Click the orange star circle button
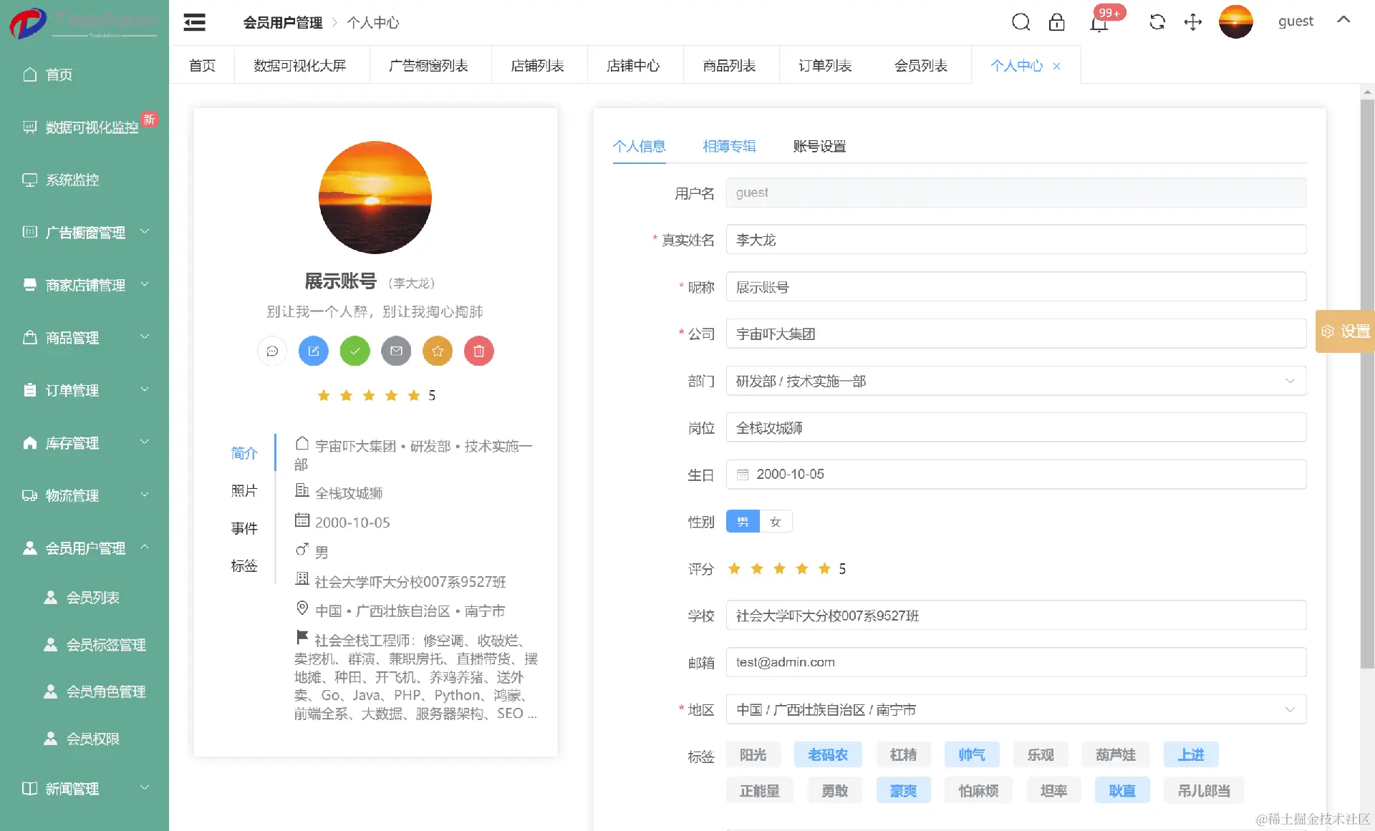This screenshot has height=831, width=1375. (437, 351)
